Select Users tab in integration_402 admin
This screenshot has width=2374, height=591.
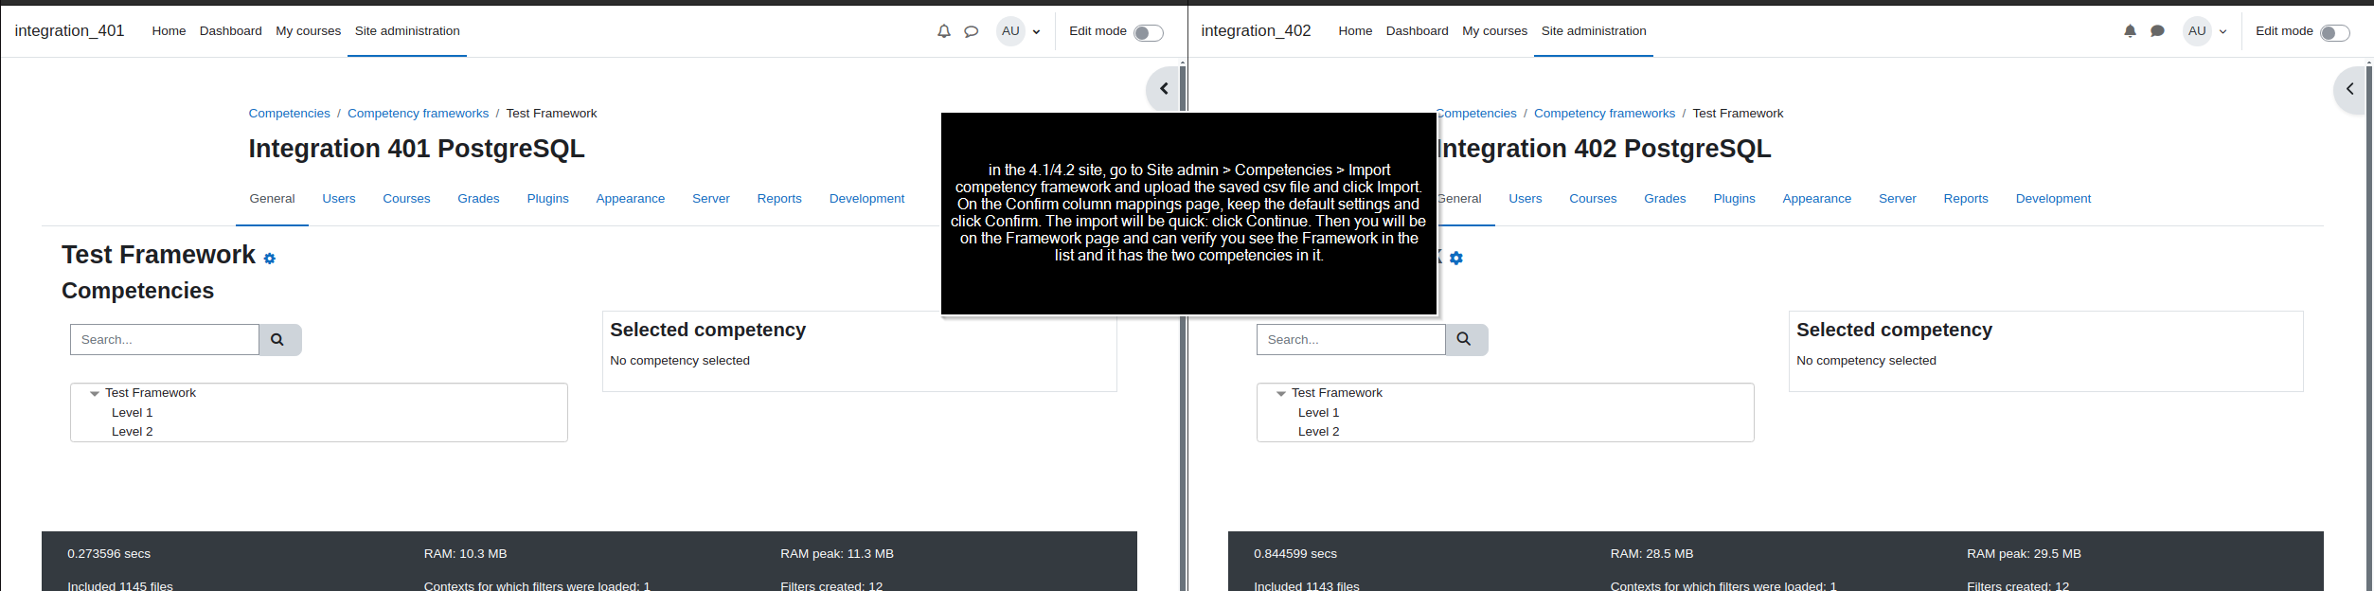coord(1525,199)
